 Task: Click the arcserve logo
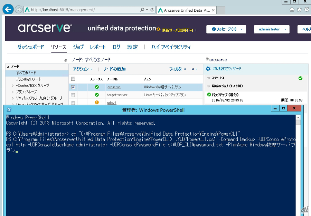[45, 28]
